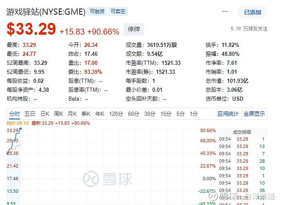Select the 五日 chart tab
283x205 pixels.
[30, 114]
